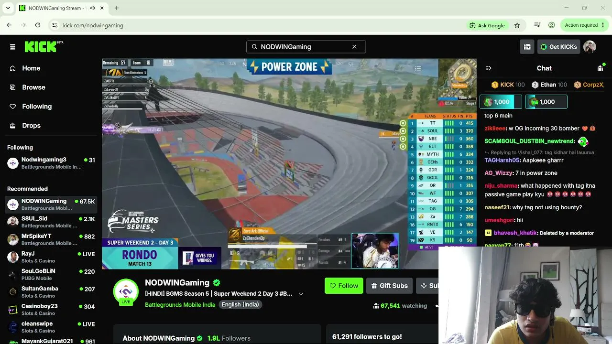Click username AG_Wizzy in chat
612x344 pixels.
click(x=498, y=173)
